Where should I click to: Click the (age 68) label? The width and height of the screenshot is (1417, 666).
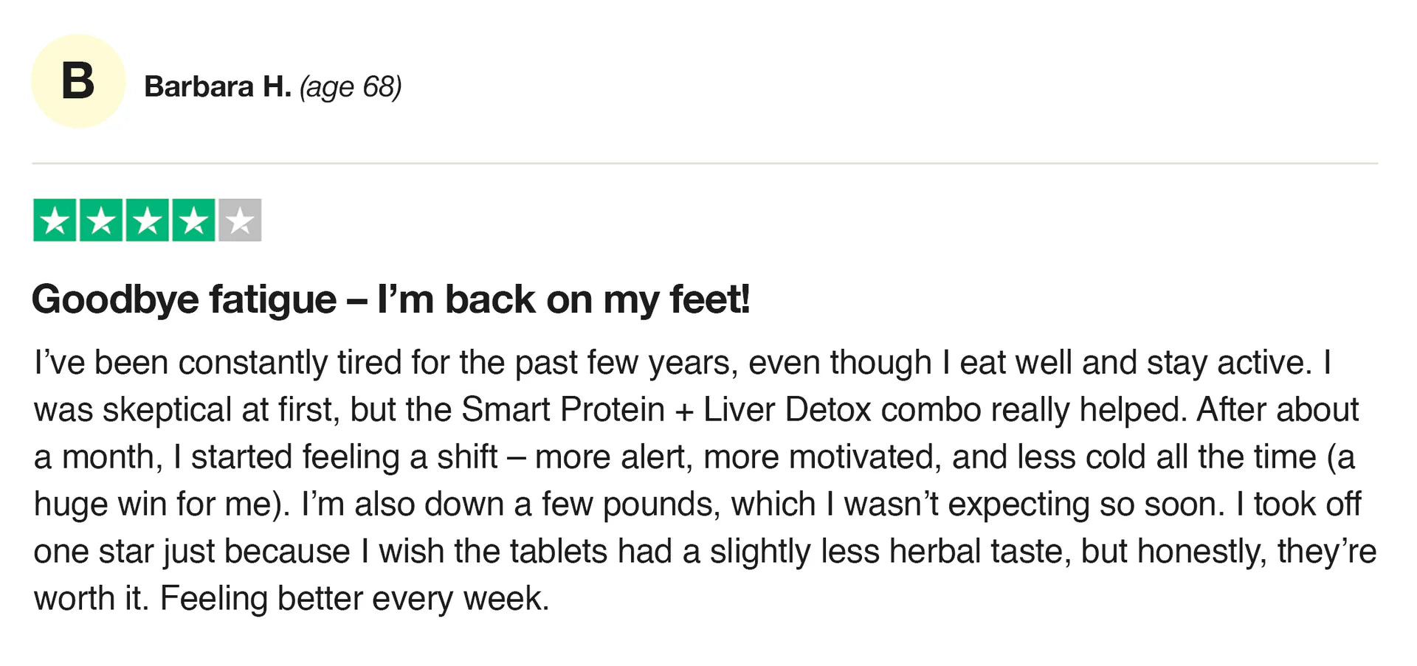click(351, 88)
